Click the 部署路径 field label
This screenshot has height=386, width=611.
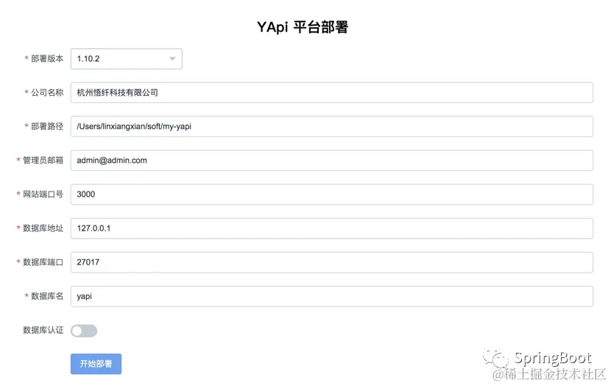47,126
